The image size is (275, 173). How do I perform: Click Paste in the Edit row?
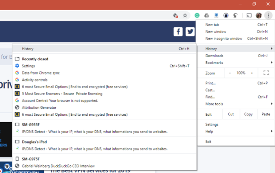266,114
